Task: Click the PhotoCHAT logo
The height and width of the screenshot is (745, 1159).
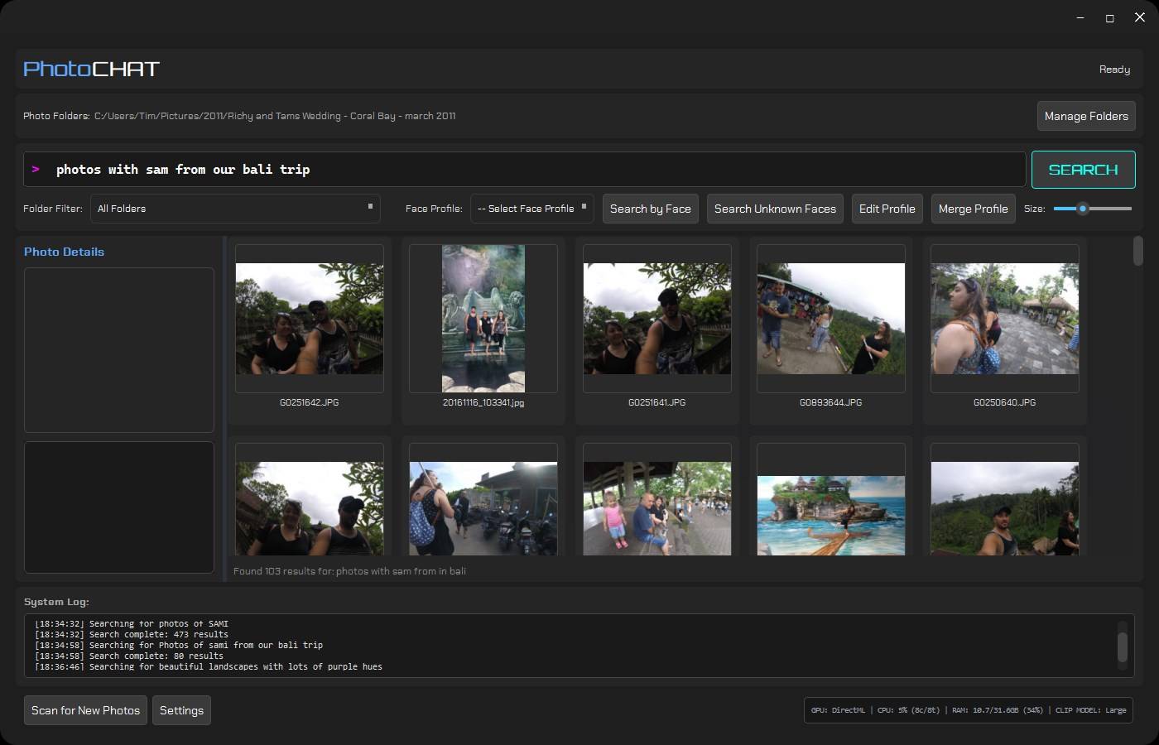Action: [x=91, y=69]
